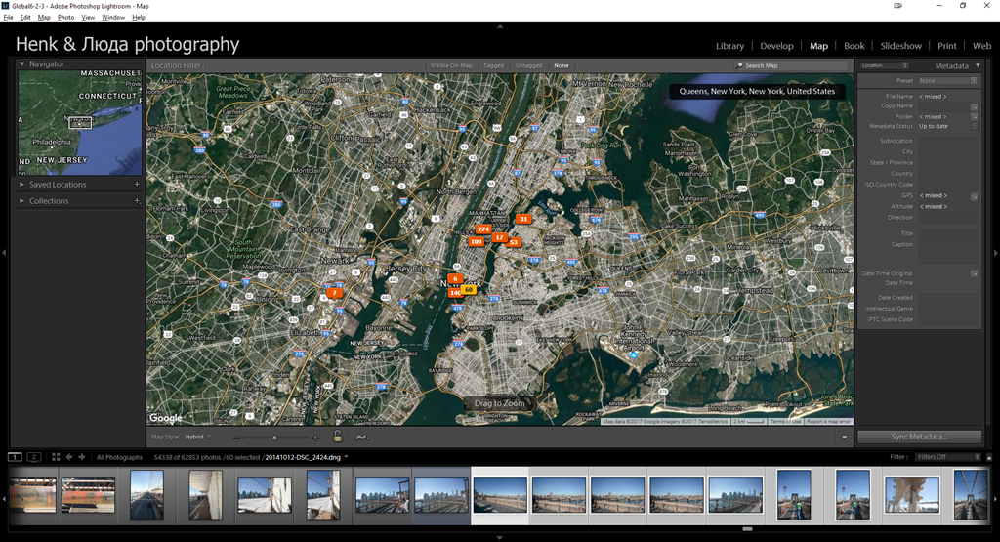Open the Library module
Viewport: 1000px width, 542px height.
[x=729, y=46]
